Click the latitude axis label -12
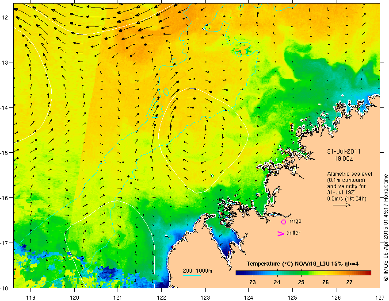 point(5,17)
